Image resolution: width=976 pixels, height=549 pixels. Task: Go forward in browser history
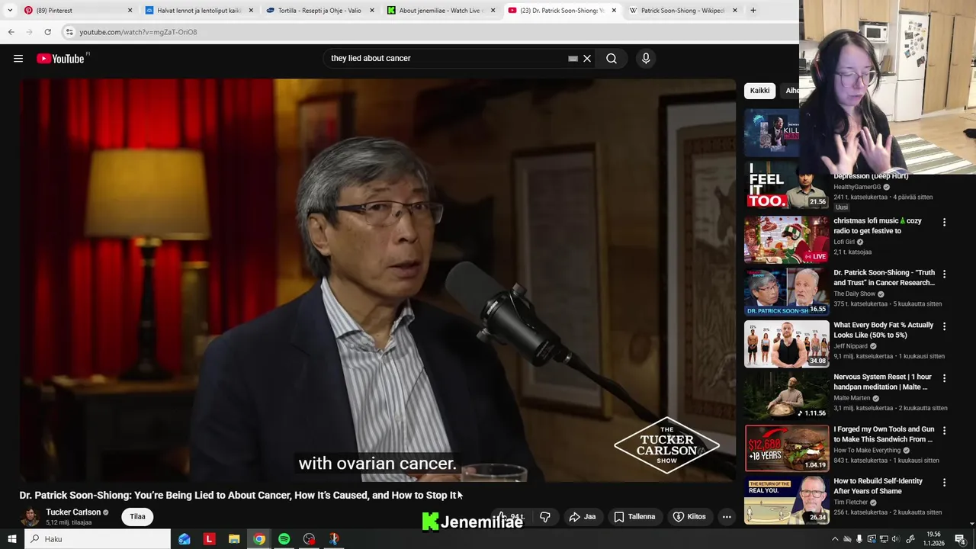click(x=29, y=32)
